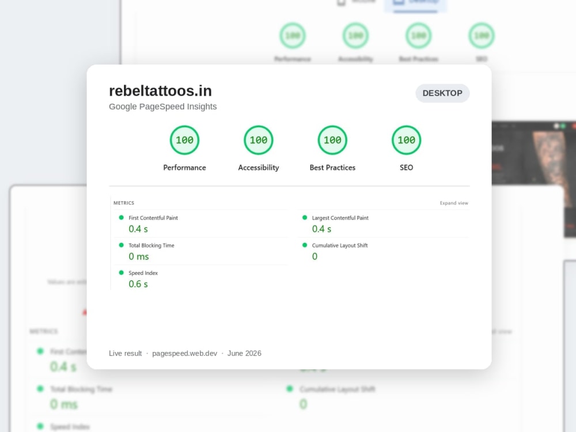The width and height of the screenshot is (576, 432).
Task: Click the green dot beside Speed Index
Action: tap(121, 272)
